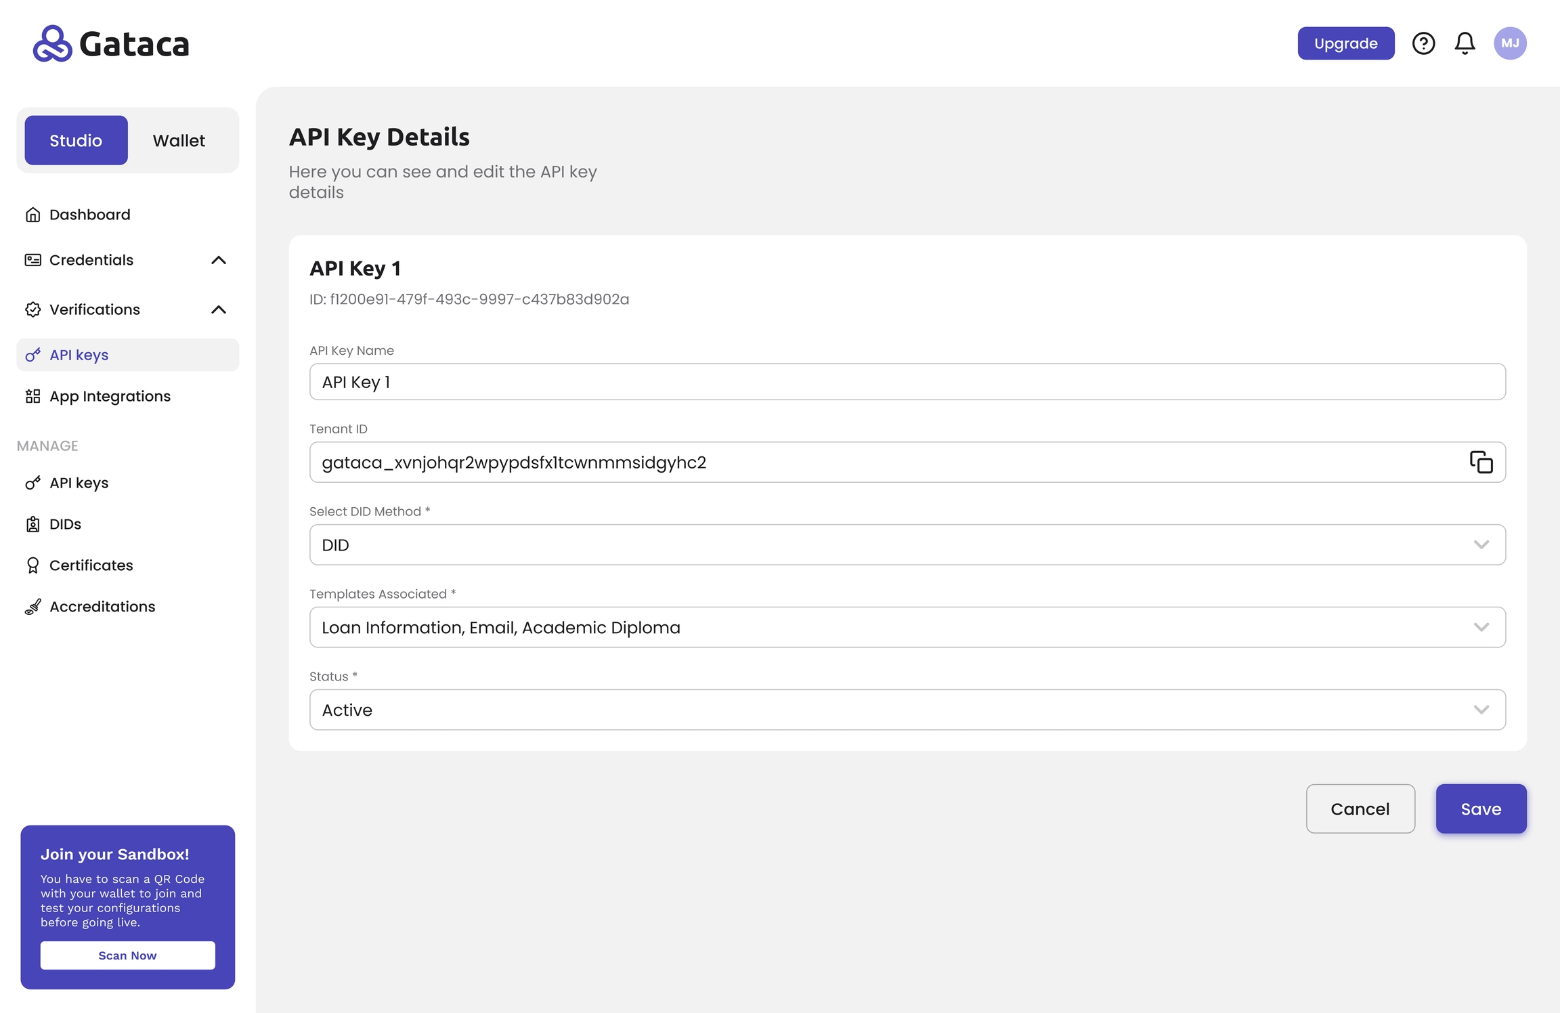Open Templates Associated dropdown
Screen dimensions: 1560x1013
(x=907, y=627)
